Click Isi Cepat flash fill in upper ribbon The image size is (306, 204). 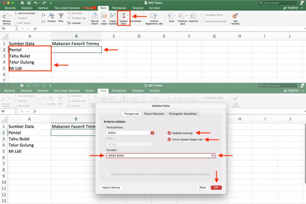104,19
